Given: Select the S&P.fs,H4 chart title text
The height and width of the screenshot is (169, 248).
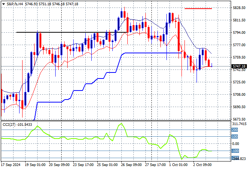Looking at the screenshot, I should click(15, 4).
